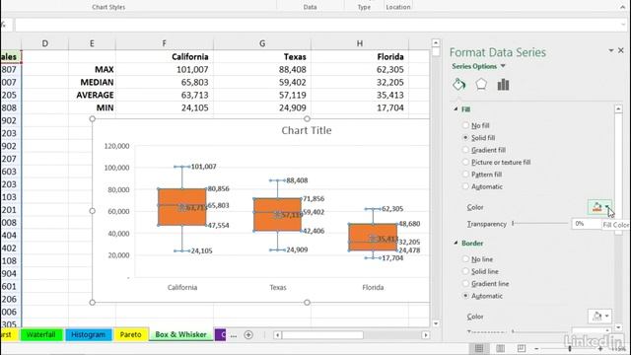The height and width of the screenshot is (355, 631).
Task: Select column G header
Action: (x=262, y=43)
